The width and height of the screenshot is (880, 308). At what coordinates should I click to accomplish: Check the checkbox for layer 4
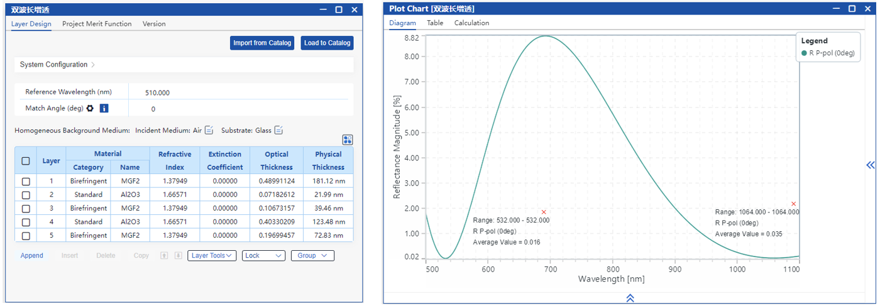coord(26,222)
